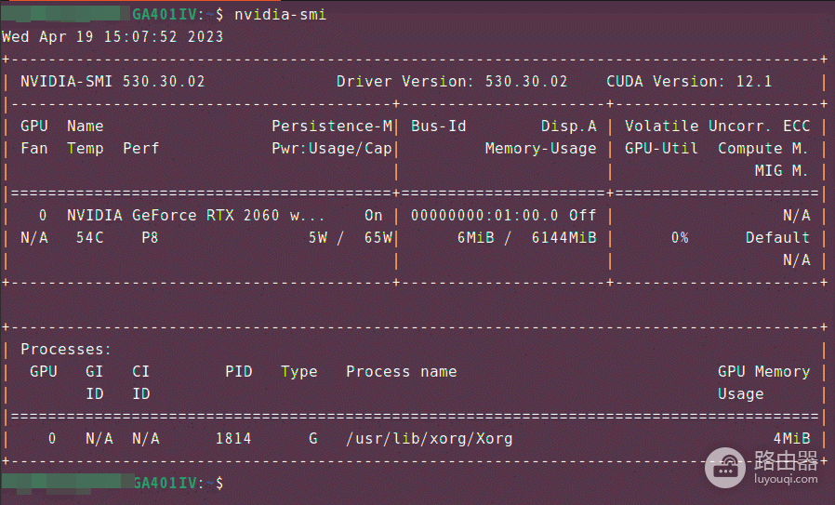
Task: Click the process PID 1814
Action: (233, 439)
